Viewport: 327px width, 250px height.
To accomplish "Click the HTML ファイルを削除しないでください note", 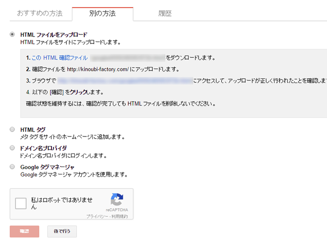I will pos(121,103).
